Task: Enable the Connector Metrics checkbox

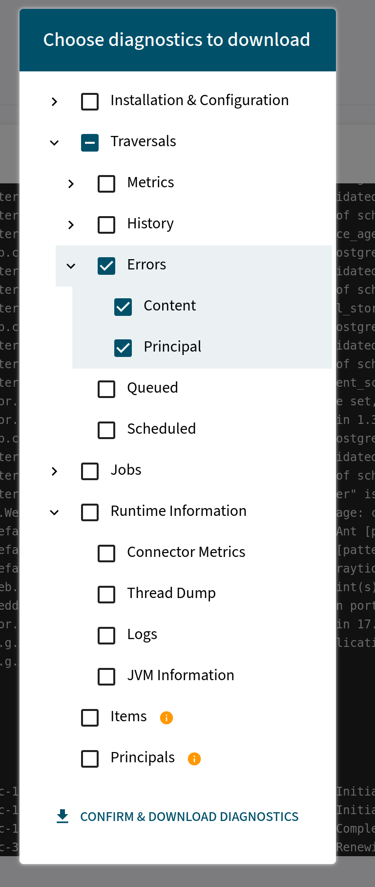Action: [106, 554]
